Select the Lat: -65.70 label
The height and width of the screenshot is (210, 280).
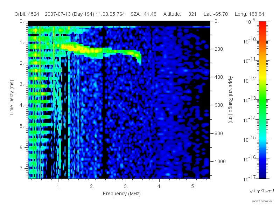tap(216, 14)
